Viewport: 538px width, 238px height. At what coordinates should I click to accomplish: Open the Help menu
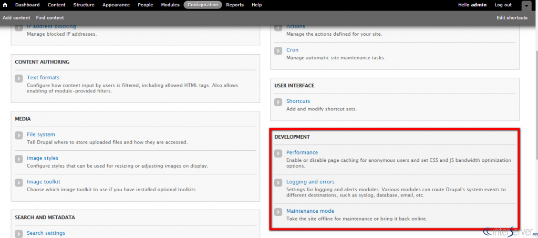tap(256, 5)
